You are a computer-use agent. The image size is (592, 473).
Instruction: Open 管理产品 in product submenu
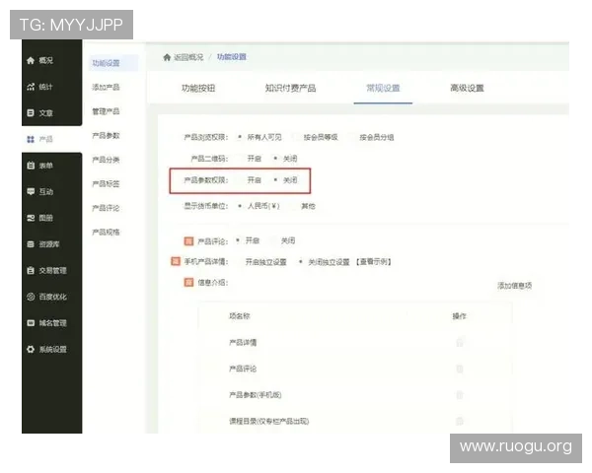(106, 111)
